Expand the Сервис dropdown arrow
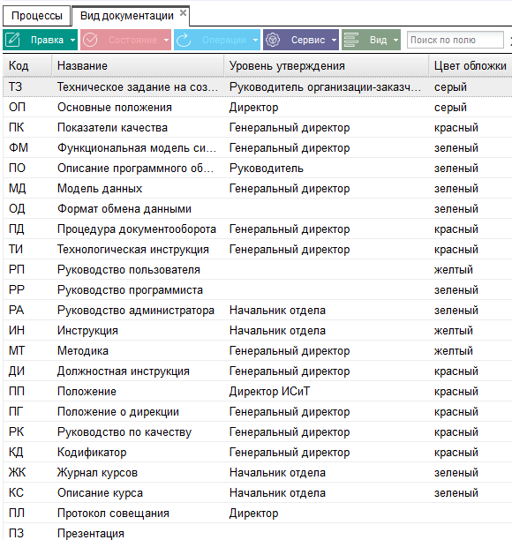 coord(334,40)
